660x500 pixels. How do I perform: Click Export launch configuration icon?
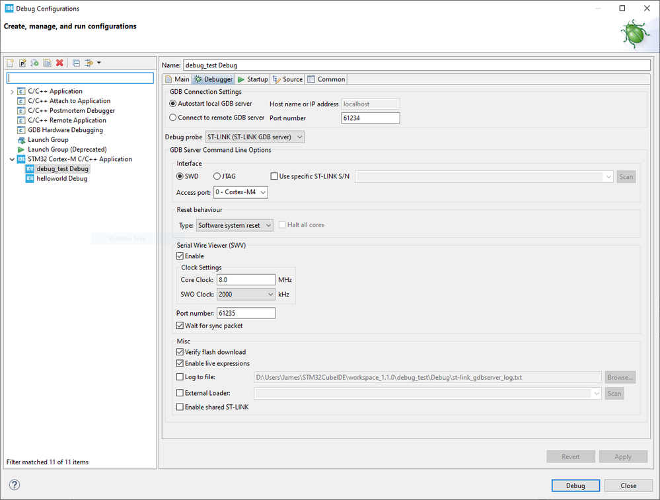[x=35, y=63]
